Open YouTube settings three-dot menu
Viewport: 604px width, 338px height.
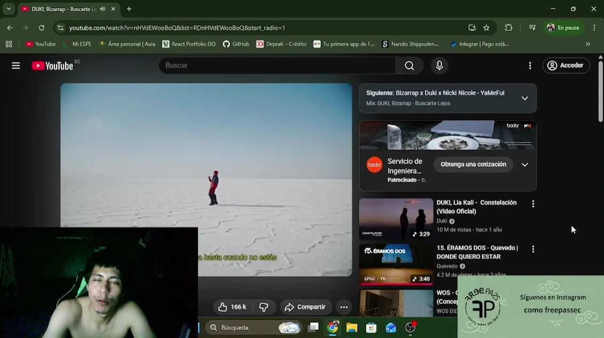point(530,66)
